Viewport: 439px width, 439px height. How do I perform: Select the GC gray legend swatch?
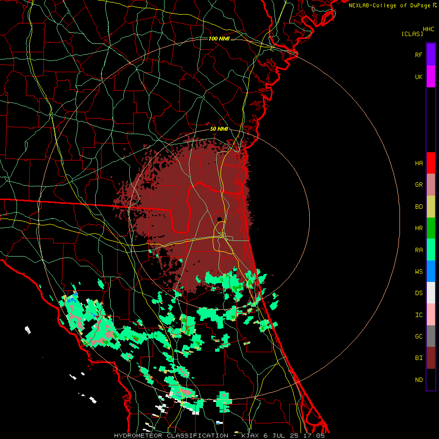click(431, 336)
